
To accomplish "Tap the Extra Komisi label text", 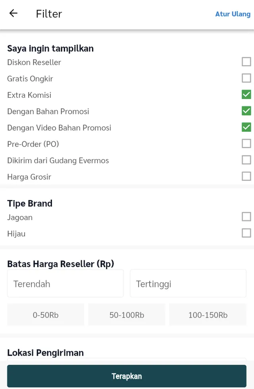I will point(29,95).
